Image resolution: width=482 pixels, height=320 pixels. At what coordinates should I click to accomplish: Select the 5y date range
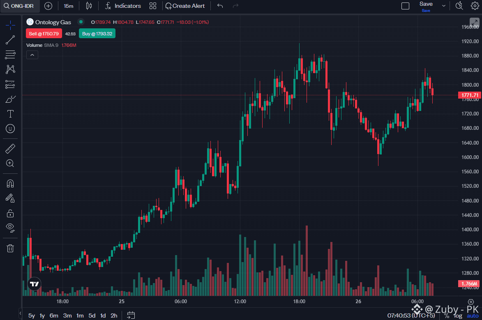[x=31, y=315]
